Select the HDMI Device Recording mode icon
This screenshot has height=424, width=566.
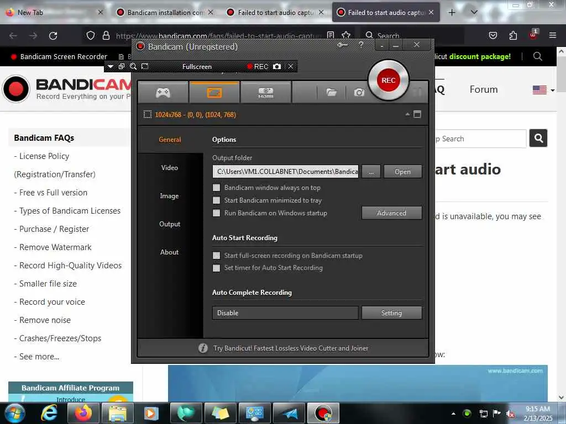click(266, 93)
